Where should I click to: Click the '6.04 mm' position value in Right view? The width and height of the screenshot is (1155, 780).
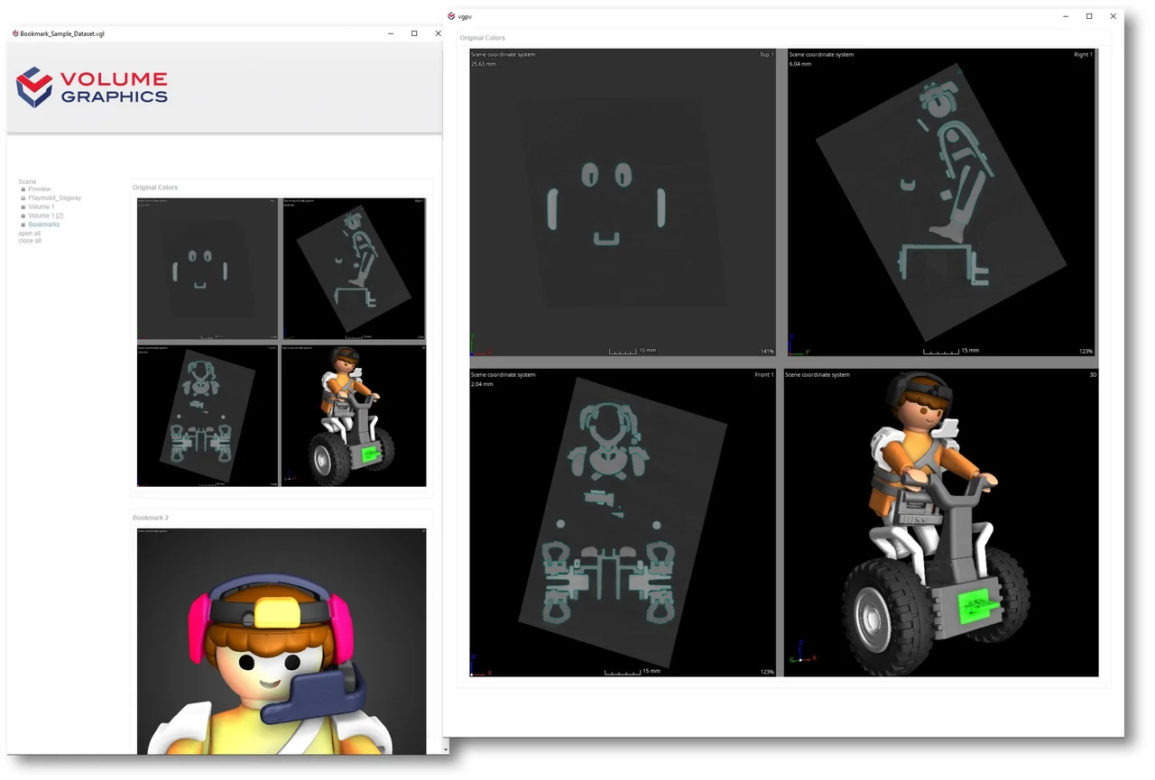pos(800,64)
